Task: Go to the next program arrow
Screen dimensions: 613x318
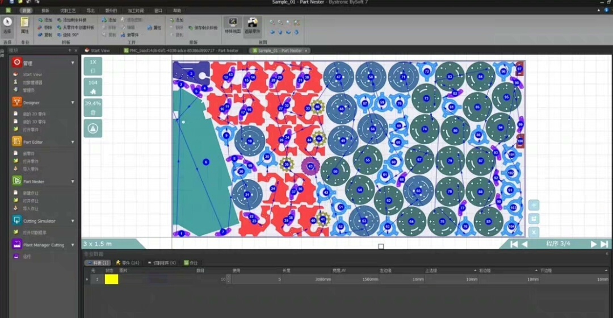Action: pyautogui.click(x=594, y=244)
